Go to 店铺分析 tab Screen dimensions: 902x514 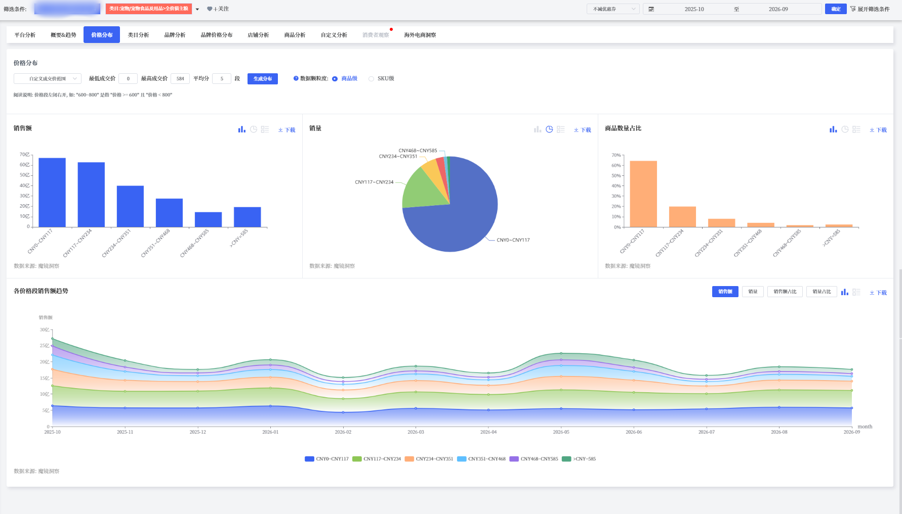point(258,35)
